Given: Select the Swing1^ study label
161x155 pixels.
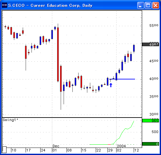Looking at the screenshot, I should 10,120.
